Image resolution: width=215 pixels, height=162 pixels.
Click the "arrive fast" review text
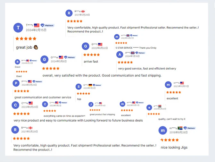pos(91,61)
